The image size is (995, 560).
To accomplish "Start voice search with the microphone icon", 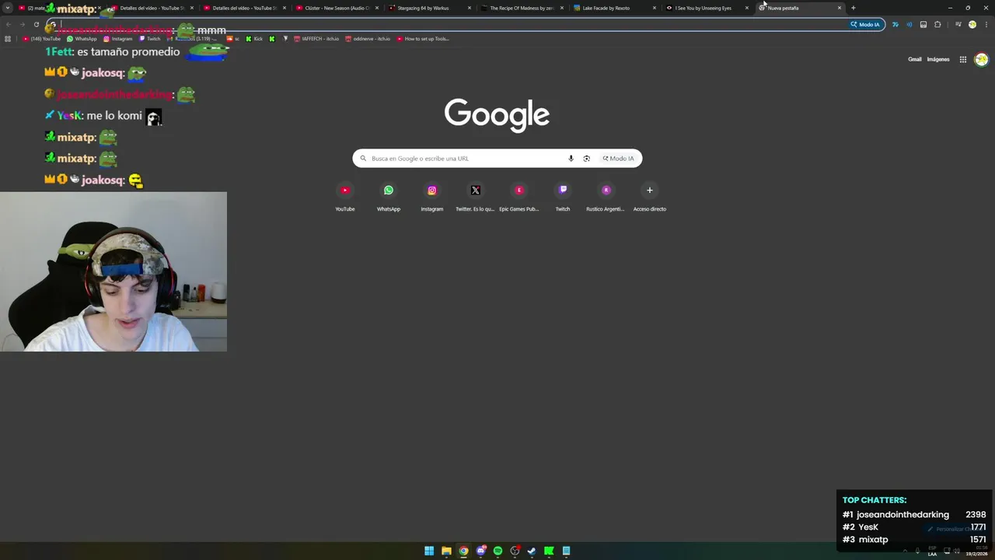I will point(571,159).
